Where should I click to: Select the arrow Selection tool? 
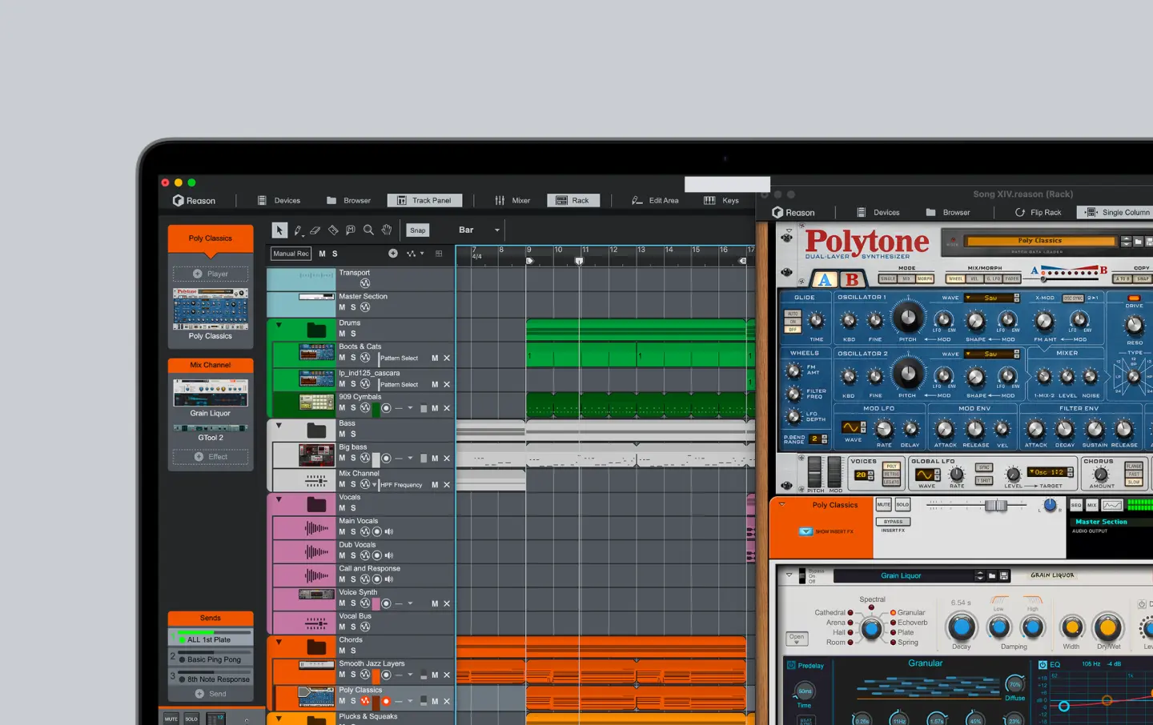click(279, 230)
